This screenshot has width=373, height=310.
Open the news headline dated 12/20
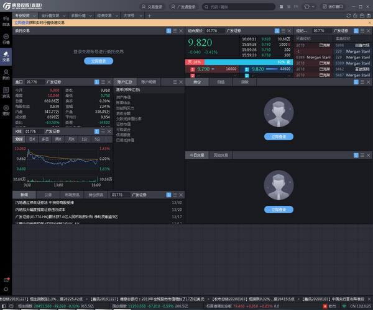[x=98, y=210]
